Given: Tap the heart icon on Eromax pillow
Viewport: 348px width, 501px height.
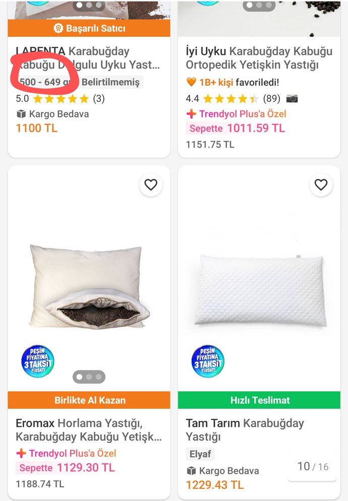Looking at the screenshot, I should (x=151, y=185).
